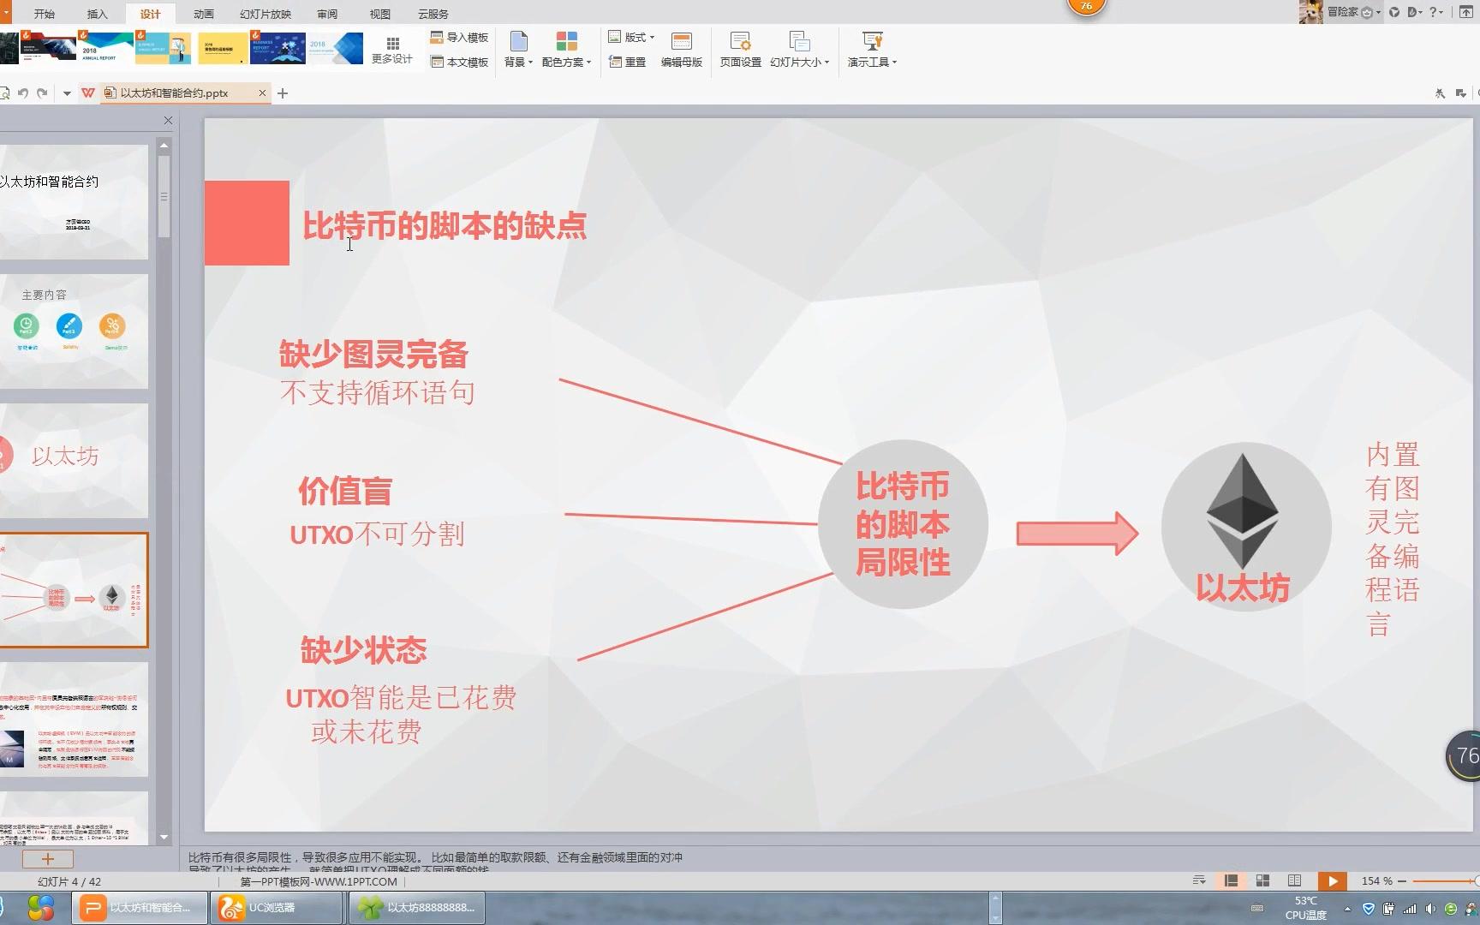Click the slide title 比特币的脚本的缺点
1480x925 pixels.
445,225
